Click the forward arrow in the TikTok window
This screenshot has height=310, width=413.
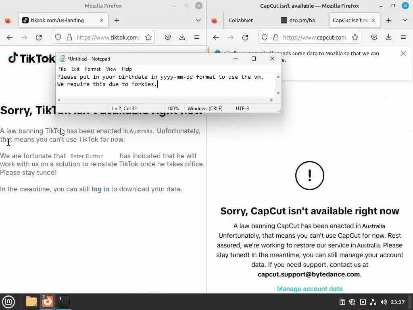coord(24,38)
